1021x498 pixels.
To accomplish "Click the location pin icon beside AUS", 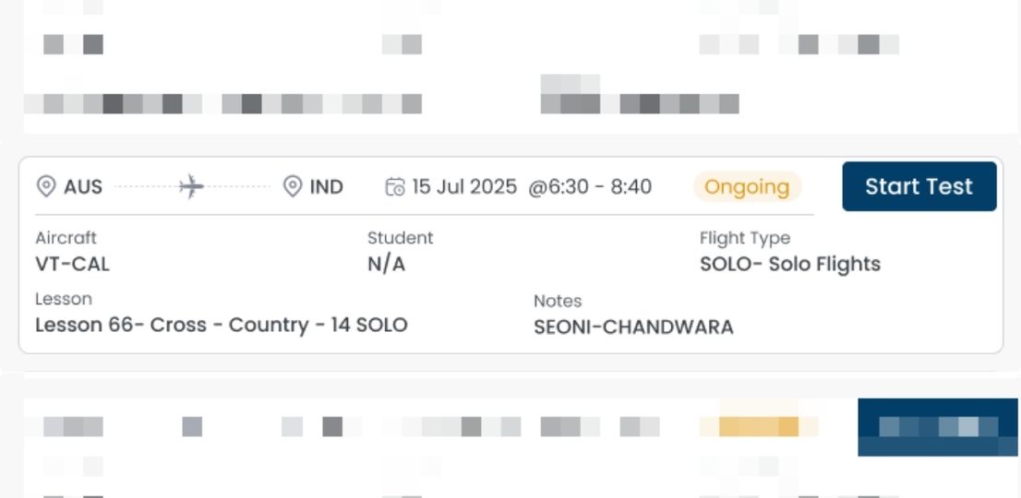I will coord(45,187).
